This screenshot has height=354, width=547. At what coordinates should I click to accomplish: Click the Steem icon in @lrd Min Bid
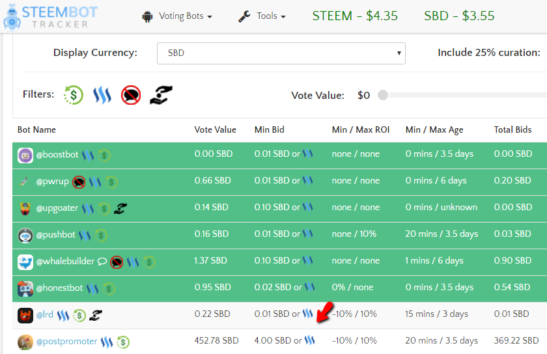[x=307, y=313]
